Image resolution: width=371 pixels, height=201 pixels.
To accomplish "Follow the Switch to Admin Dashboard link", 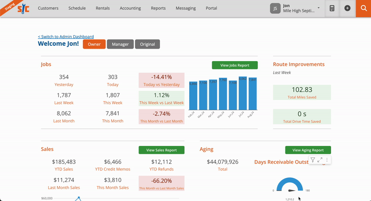I will coord(66,37).
